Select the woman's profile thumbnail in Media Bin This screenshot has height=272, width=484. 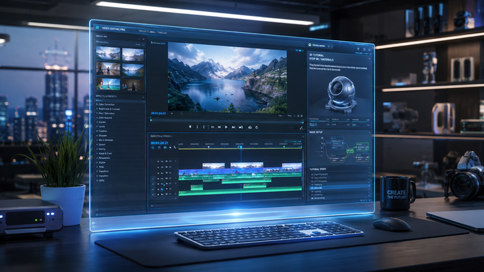[x=108, y=83]
